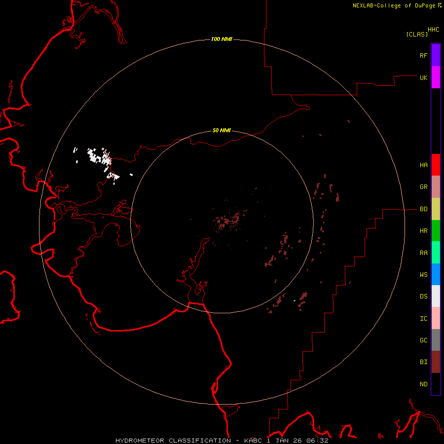Click the BD legend label
This screenshot has width=444, height=444.
(423, 209)
